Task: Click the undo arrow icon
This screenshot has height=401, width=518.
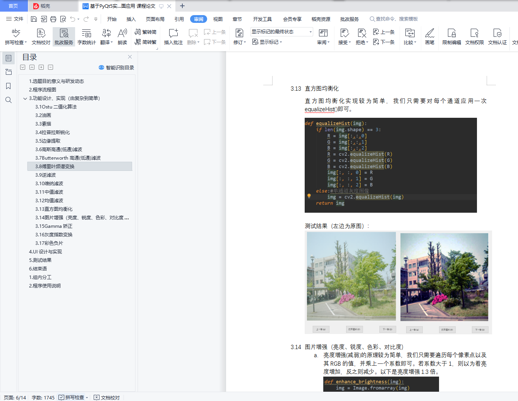Action: [73, 19]
